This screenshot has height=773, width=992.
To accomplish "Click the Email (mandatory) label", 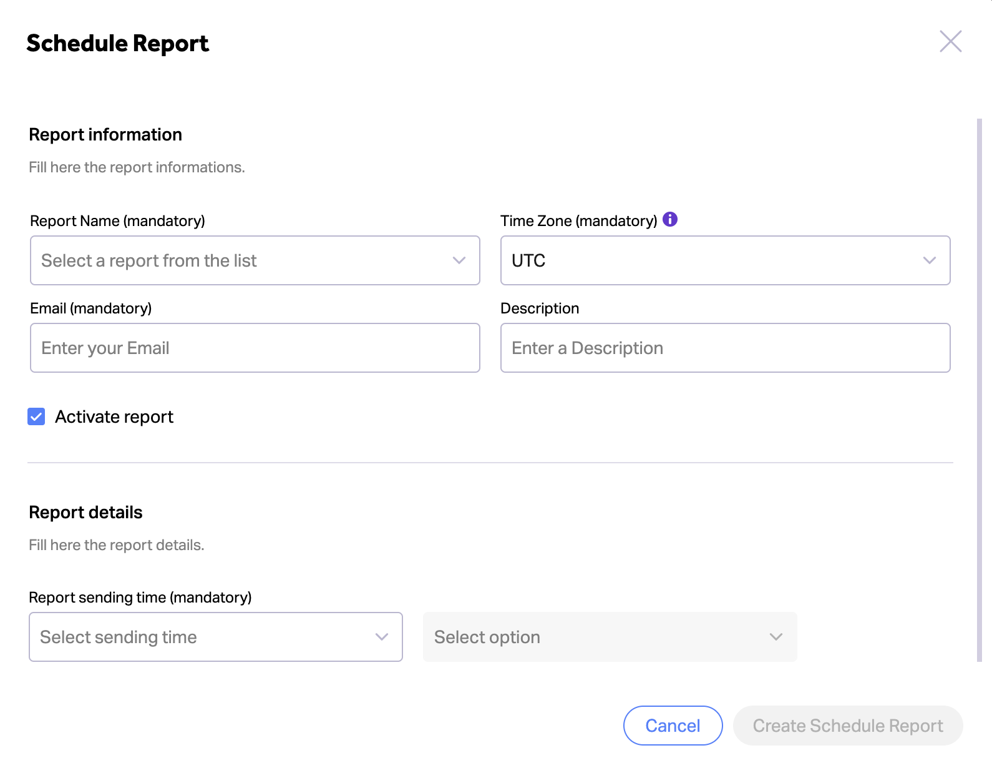I will click(91, 308).
